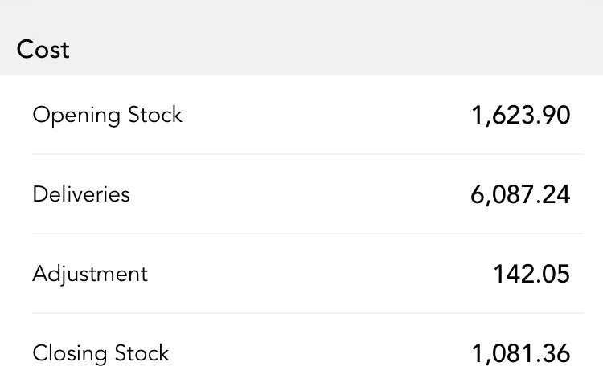Click the 6,087.24 deliveries value

click(x=520, y=195)
